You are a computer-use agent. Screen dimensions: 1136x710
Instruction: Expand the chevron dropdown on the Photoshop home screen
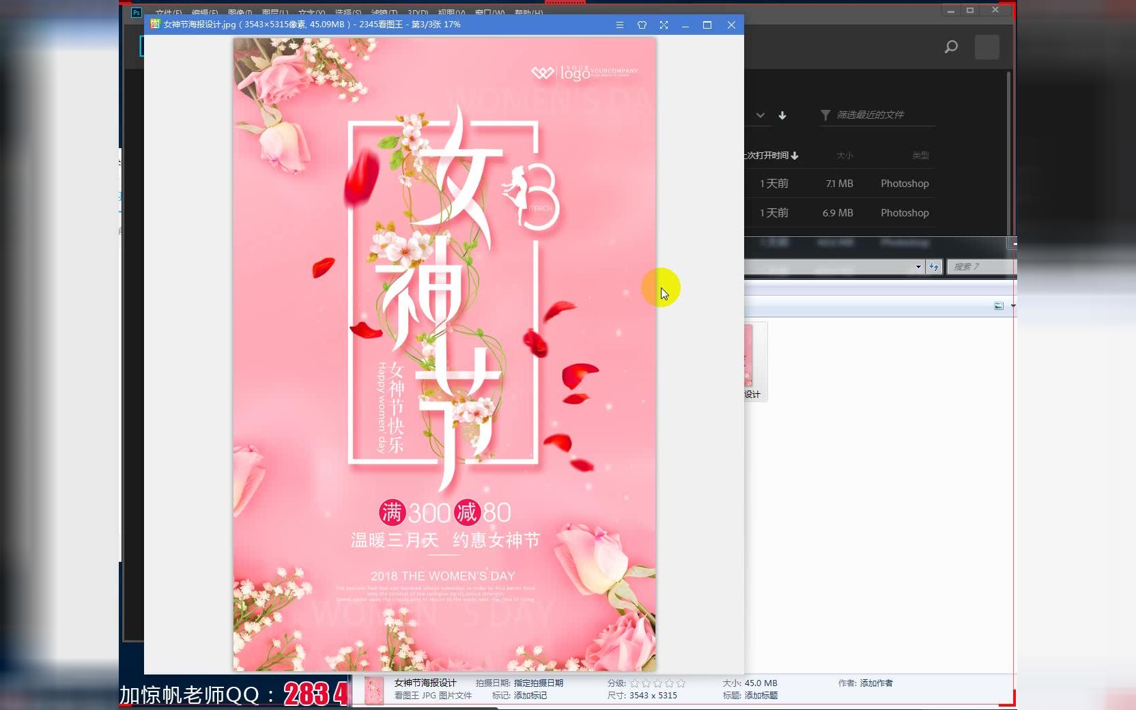761,115
